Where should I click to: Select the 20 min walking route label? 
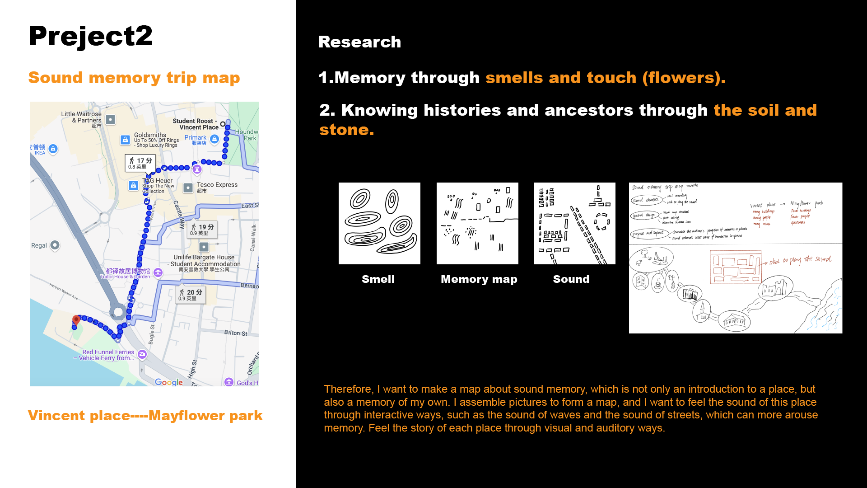(191, 295)
